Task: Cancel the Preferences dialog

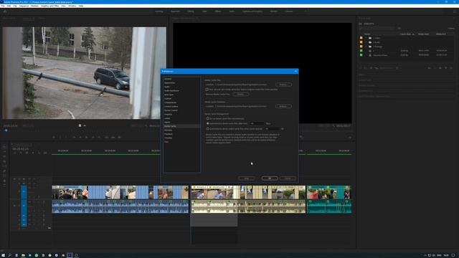Action: pyautogui.click(x=288, y=178)
